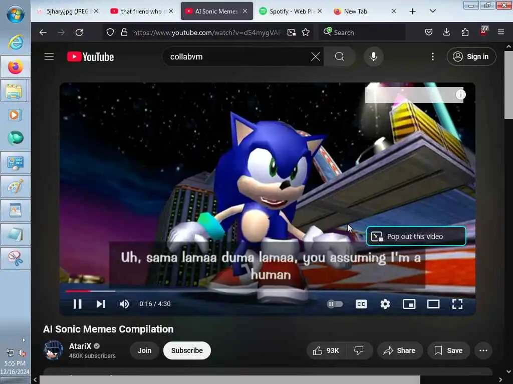Expand the list all tabs chevron
The width and height of the screenshot is (513, 384).
(432, 11)
